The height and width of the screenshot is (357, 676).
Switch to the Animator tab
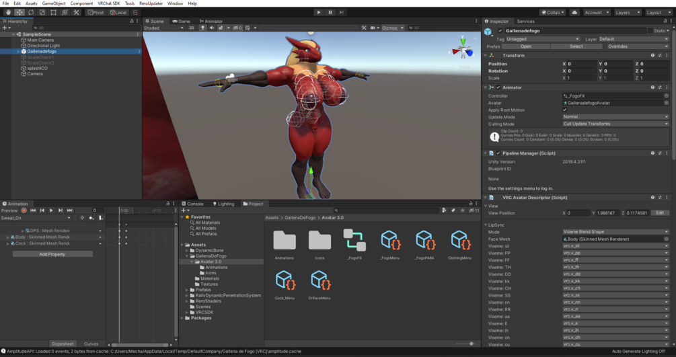tap(211, 21)
